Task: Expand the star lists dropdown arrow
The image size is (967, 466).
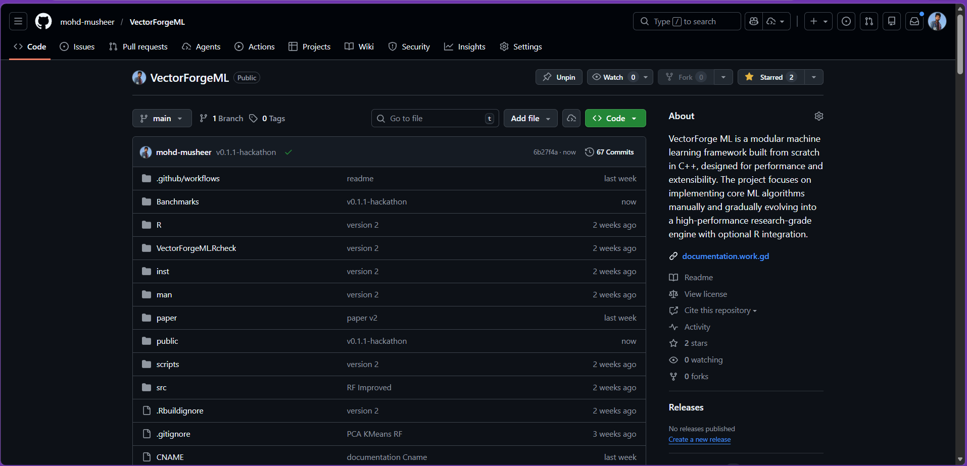Action: [814, 77]
